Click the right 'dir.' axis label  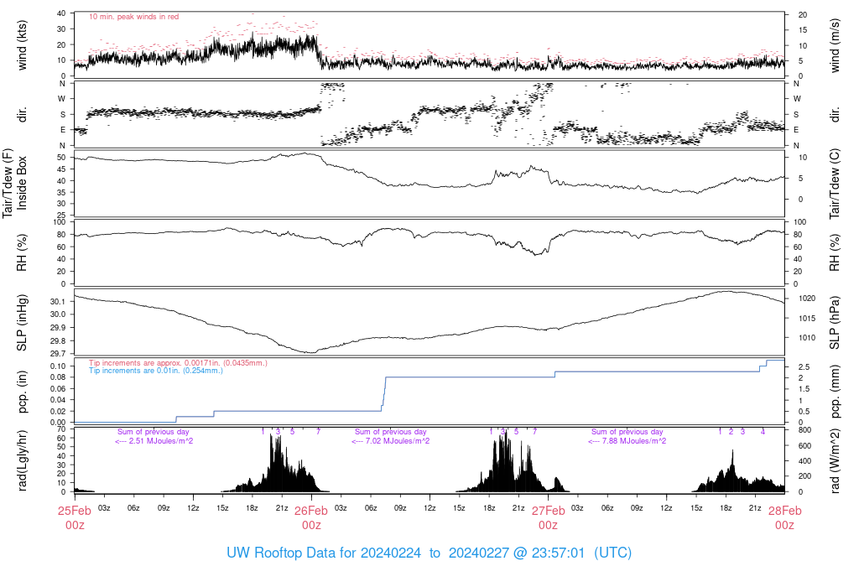(x=835, y=115)
